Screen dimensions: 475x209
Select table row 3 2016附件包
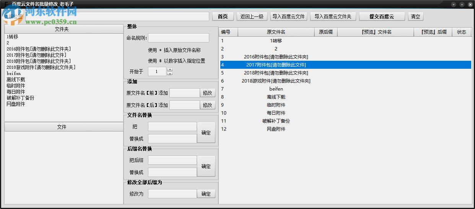[x=345, y=57]
